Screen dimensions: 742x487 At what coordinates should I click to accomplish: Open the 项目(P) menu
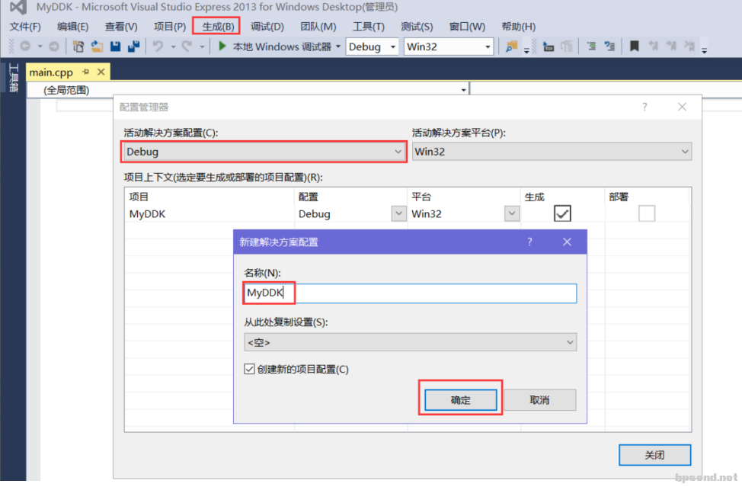(x=169, y=27)
